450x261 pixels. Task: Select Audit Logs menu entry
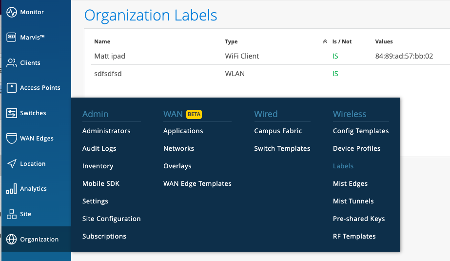click(x=99, y=148)
